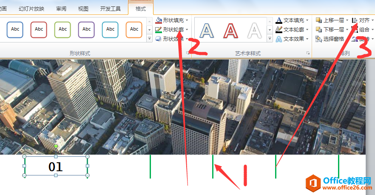Screen dimensions: 375x195
Task: Click the 形状填充 paint bucket icon
Action: (159, 20)
